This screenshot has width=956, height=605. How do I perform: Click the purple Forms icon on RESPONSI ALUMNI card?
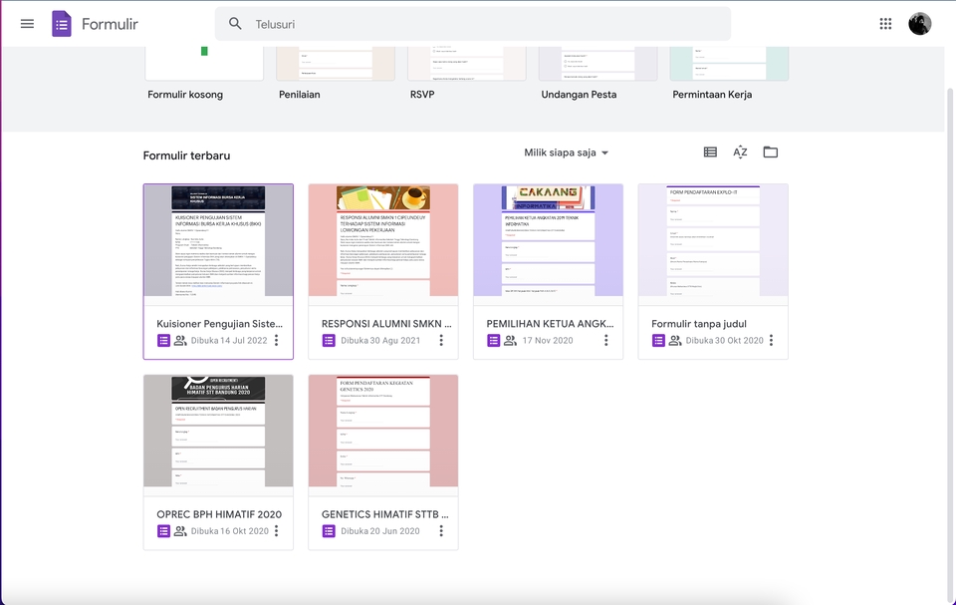coord(328,340)
